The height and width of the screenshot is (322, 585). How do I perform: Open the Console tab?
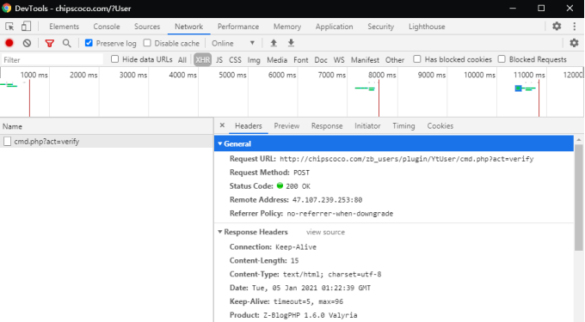point(107,27)
